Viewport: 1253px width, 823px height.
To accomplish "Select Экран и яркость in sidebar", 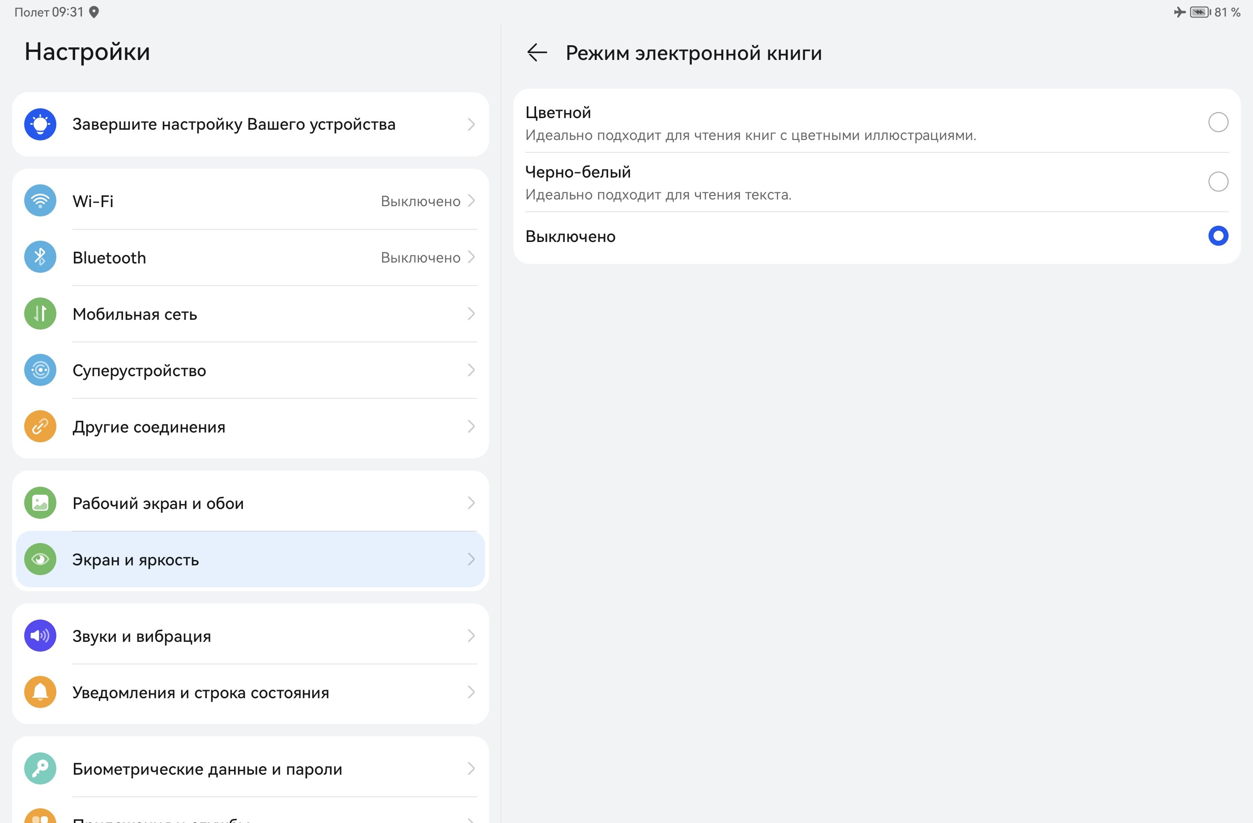I will point(251,560).
